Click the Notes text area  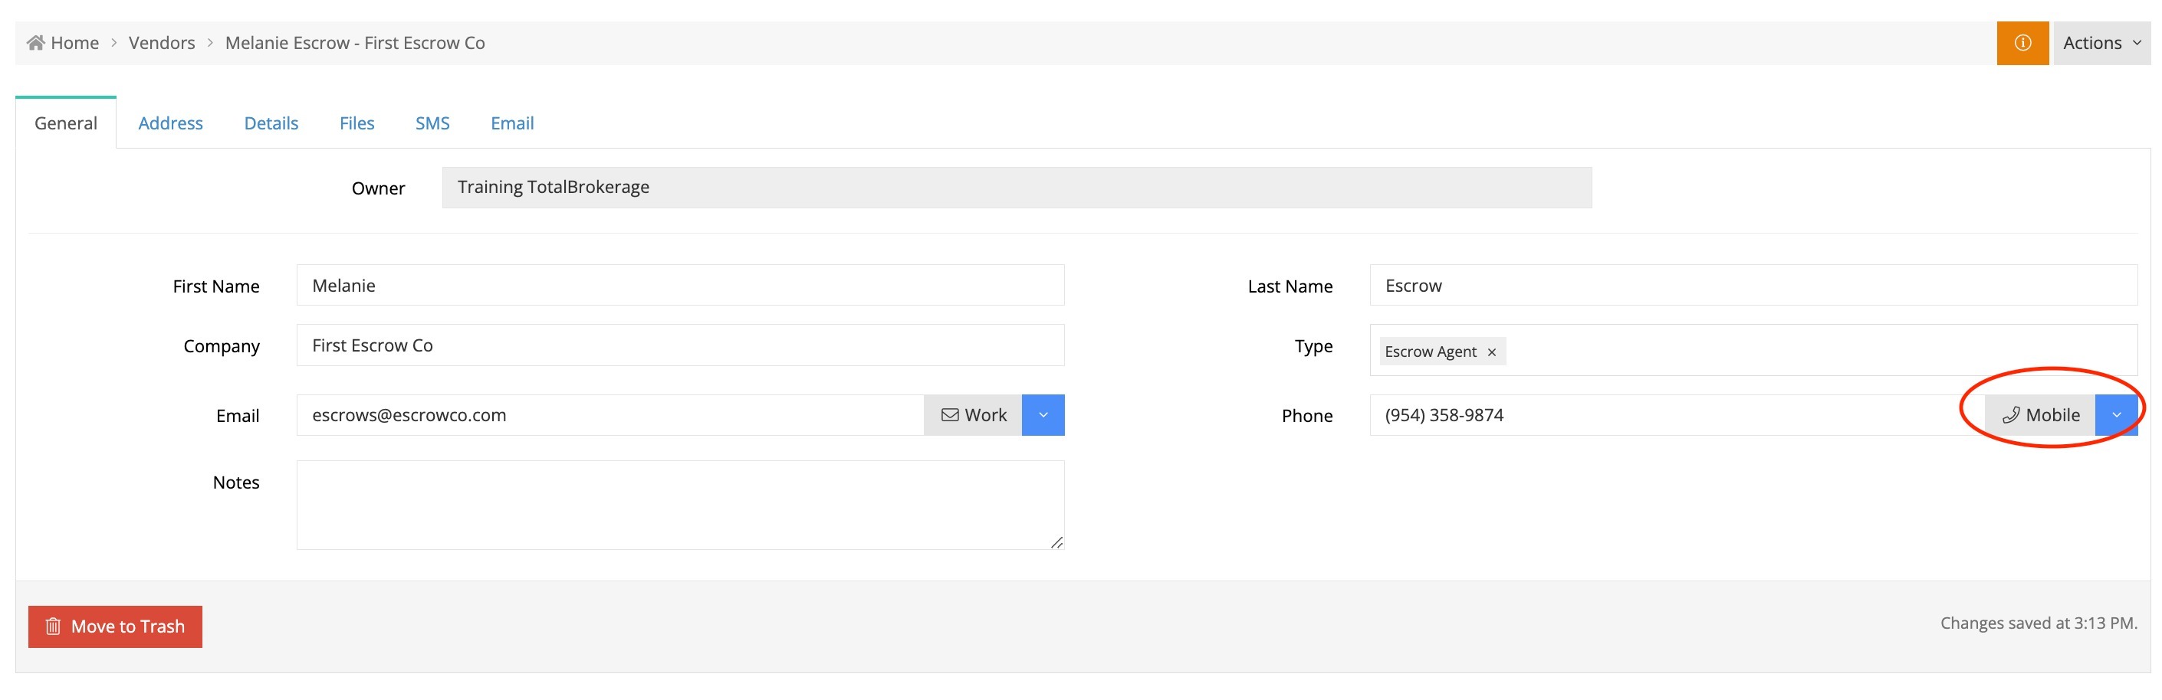point(680,505)
